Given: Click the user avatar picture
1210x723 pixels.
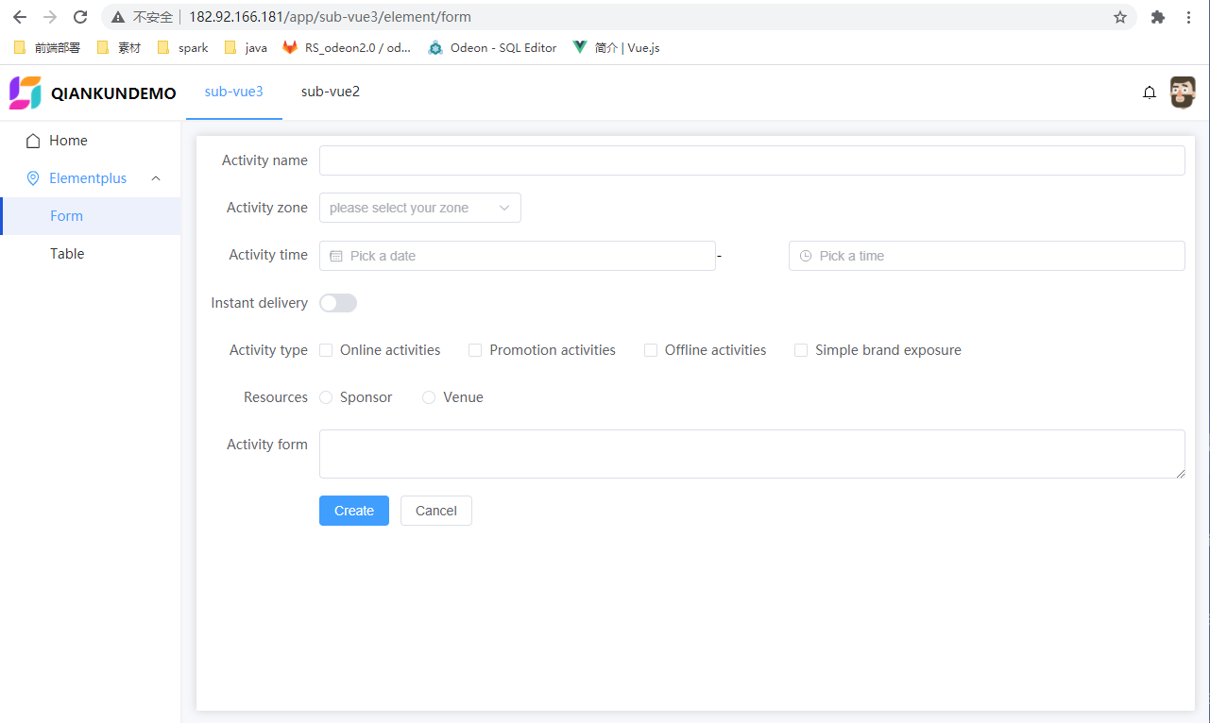Looking at the screenshot, I should [x=1183, y=92].
